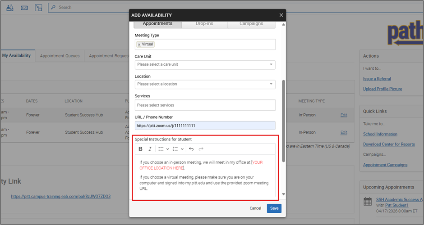Open the Care Unit dropdown
The height and width of the screenshot is (225, 424).
(205, 65)
